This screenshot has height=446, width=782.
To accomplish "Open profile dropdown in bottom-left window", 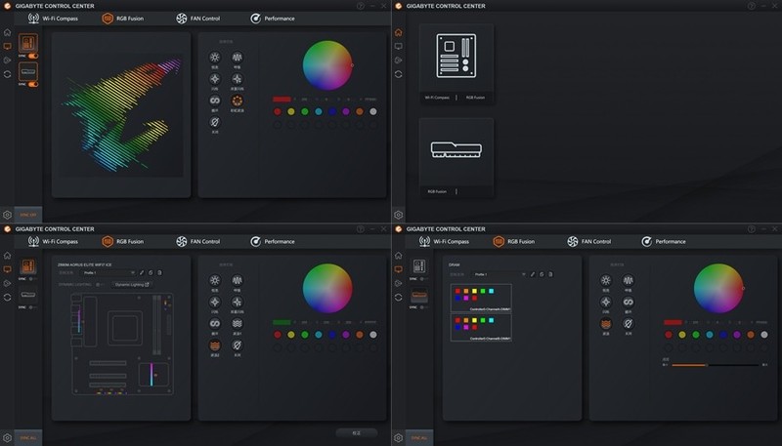I will click(x=108, y=273).
